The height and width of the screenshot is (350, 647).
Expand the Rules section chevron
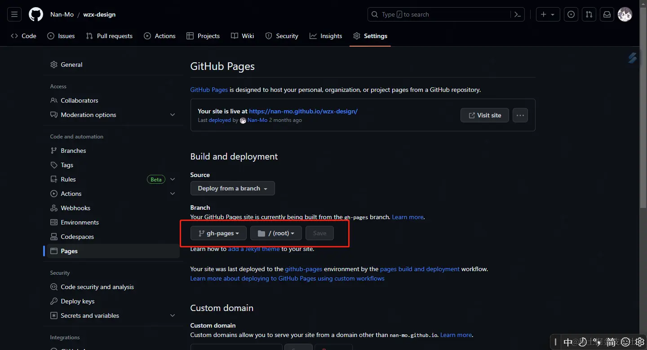tap(173, 179)
